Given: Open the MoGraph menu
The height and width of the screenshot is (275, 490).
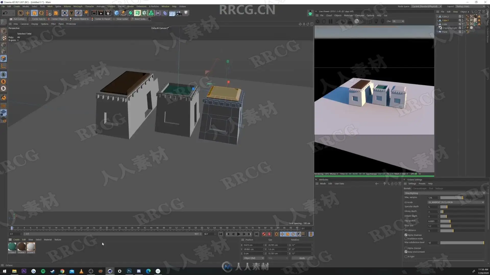Looking at the screenshot, I should pyautogui.click(x=78, y=6).
